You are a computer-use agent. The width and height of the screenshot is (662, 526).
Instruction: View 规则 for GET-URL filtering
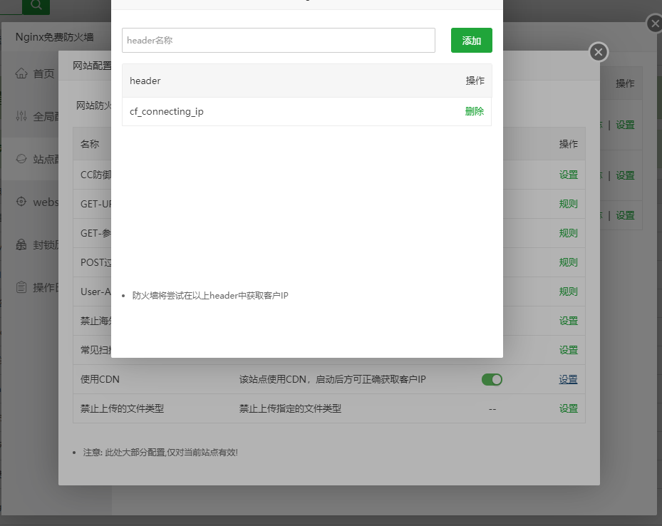pos(568,204)
